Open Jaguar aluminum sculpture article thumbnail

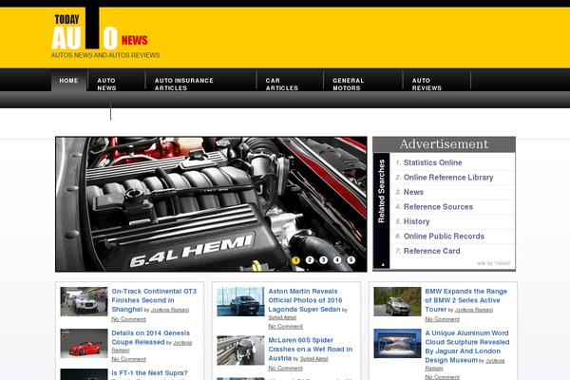pos(397,343)
